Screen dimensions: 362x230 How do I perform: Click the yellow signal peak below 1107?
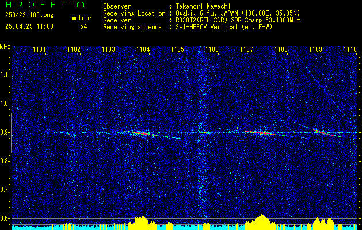261,221
